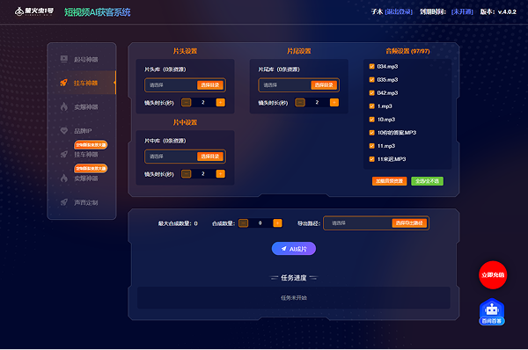Open the gray 挂车神器 sidebar item

coord(86,155)
